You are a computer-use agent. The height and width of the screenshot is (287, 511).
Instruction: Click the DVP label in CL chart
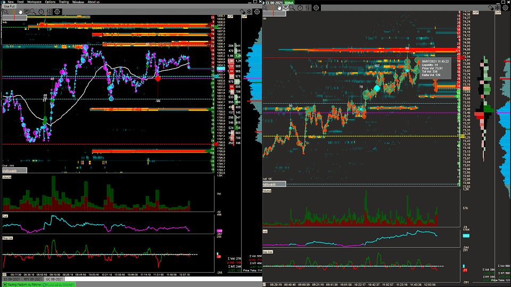click(x=498, y=12)
